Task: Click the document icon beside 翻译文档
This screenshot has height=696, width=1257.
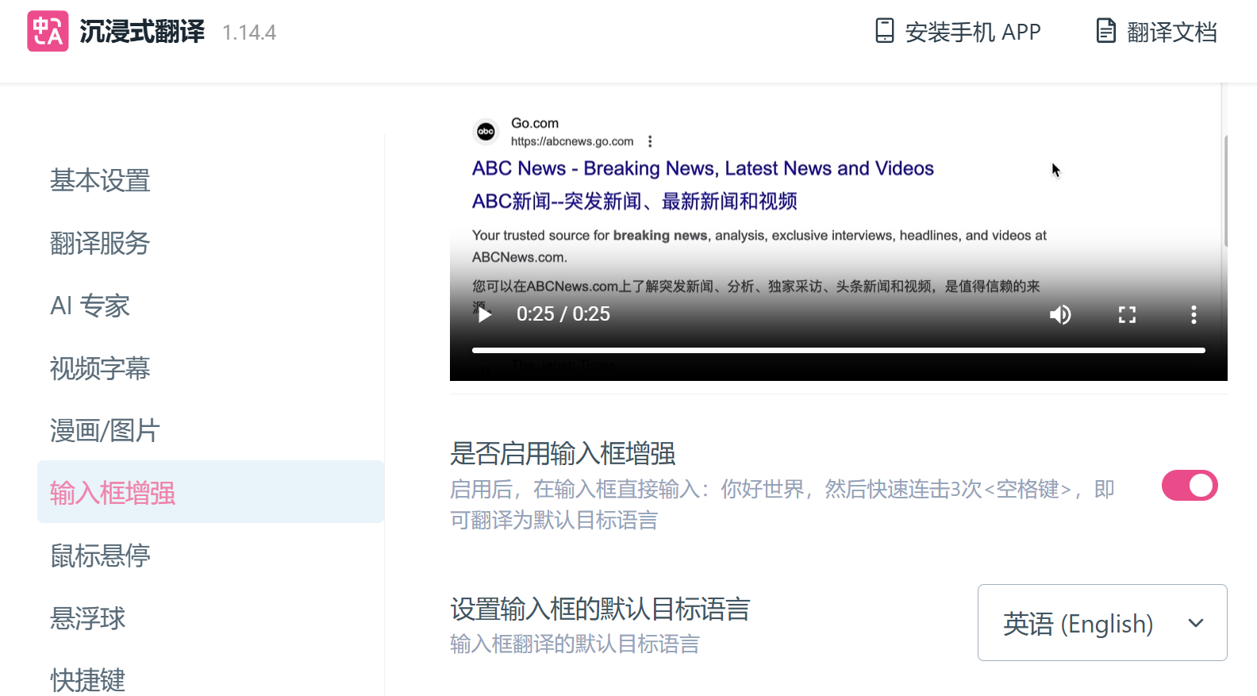Action: pos(1105,31)
